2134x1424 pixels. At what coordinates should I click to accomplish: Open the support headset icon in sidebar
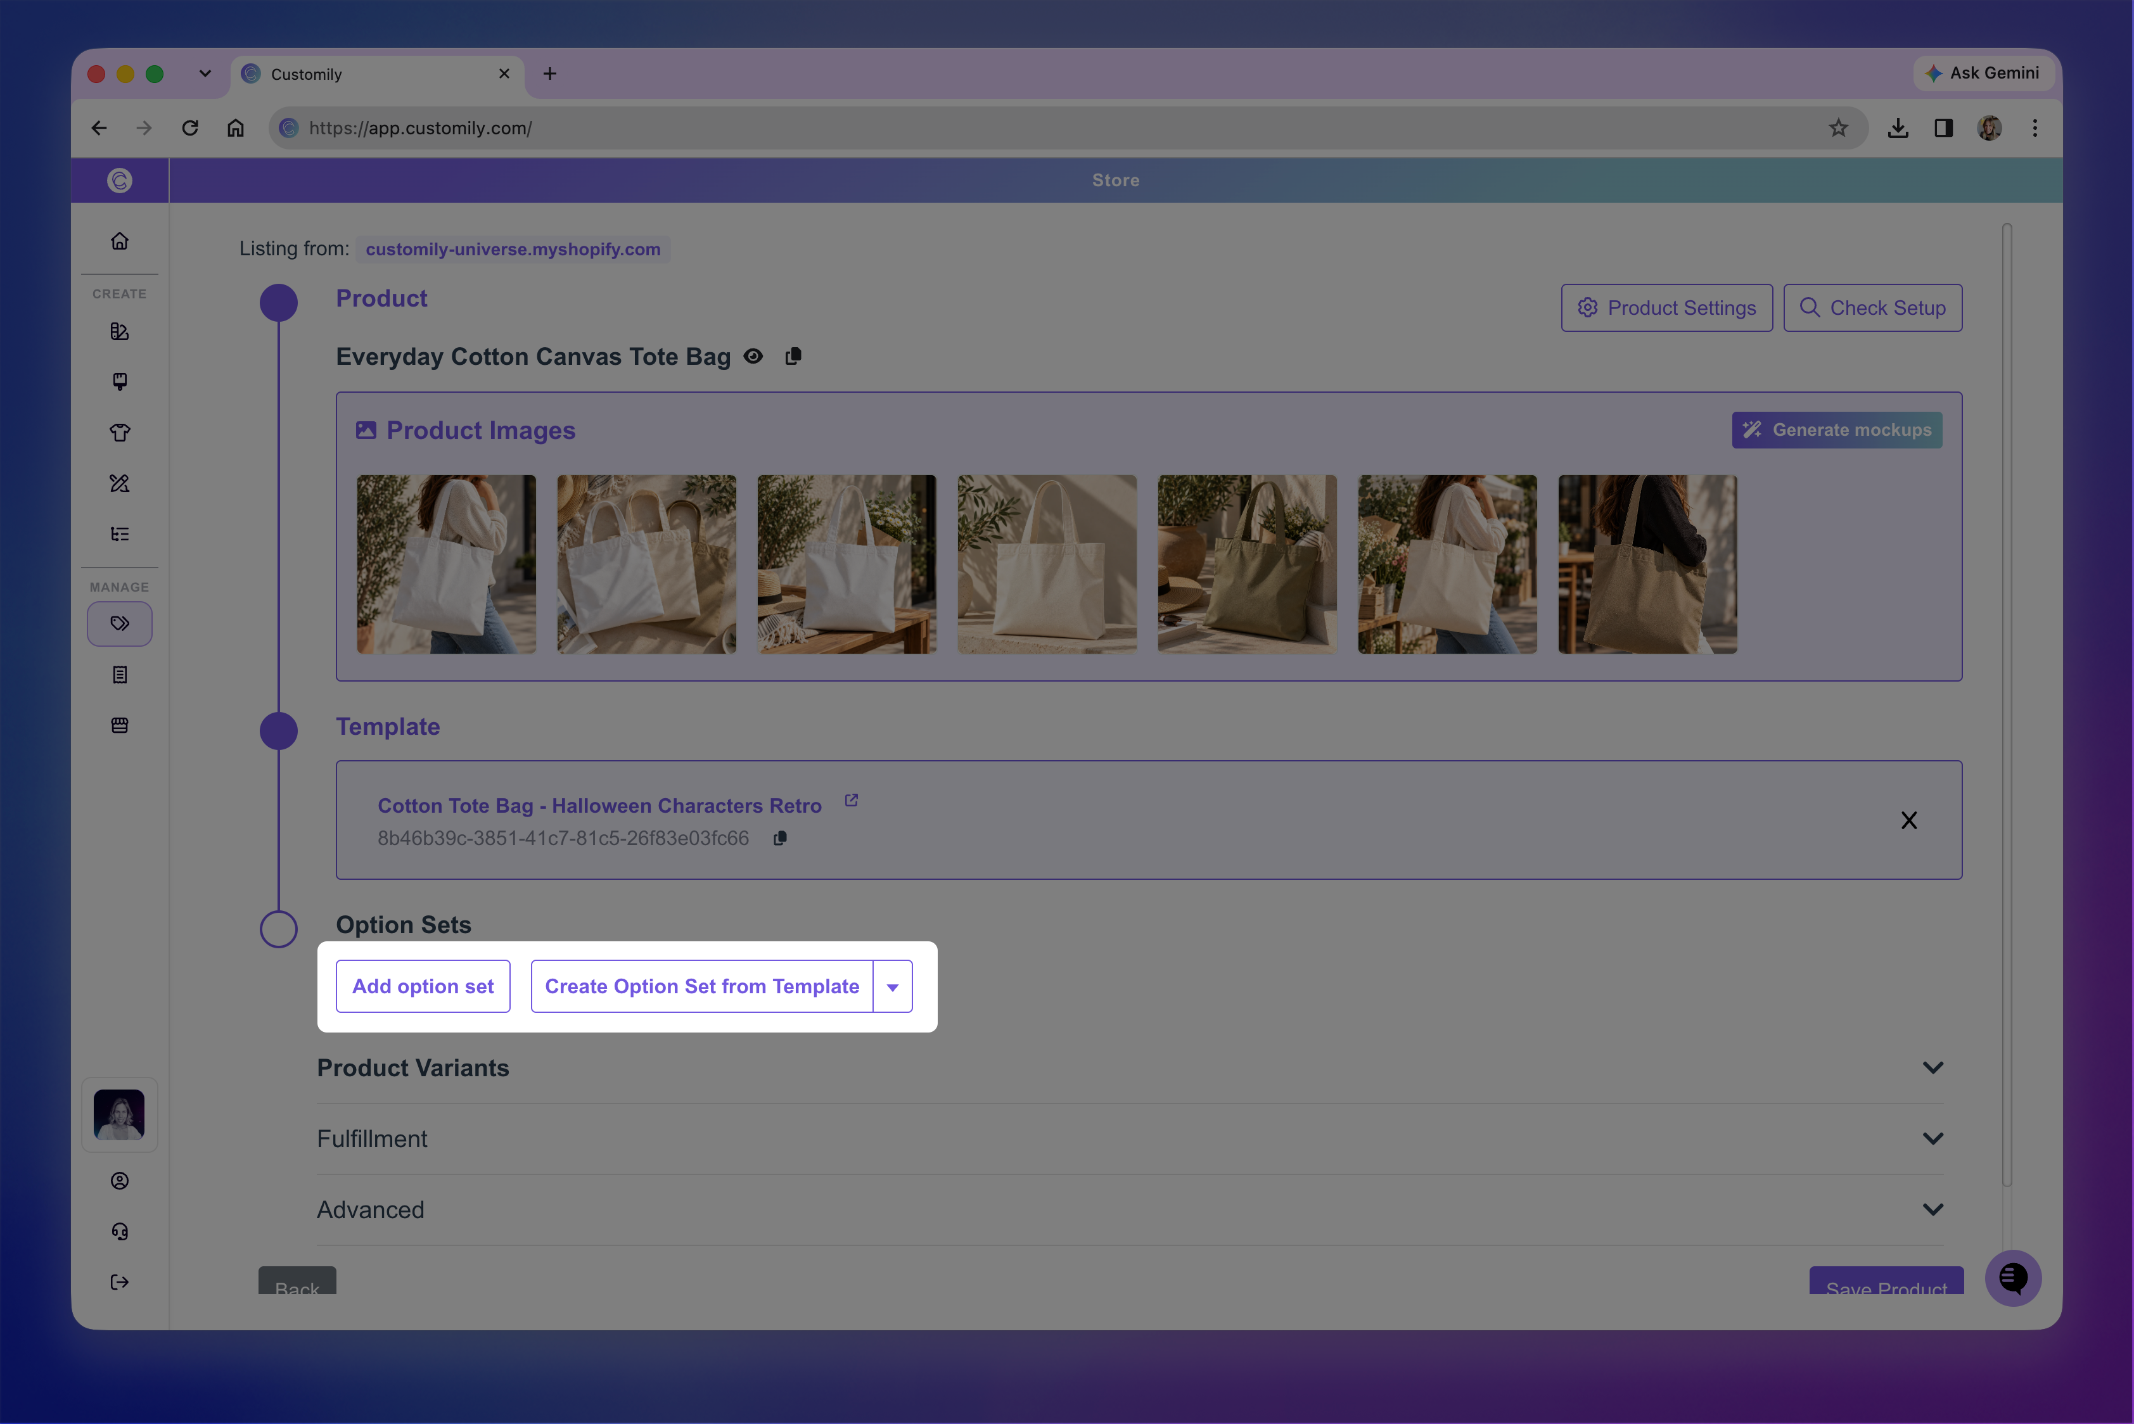(x=119, y=1231)
